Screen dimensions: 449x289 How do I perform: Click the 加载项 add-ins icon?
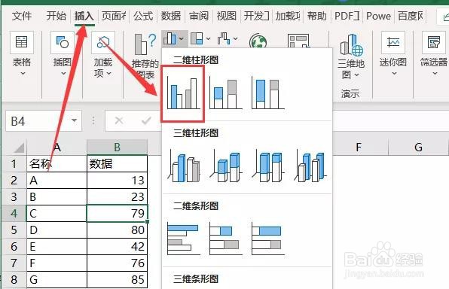[x=103, y=42]
